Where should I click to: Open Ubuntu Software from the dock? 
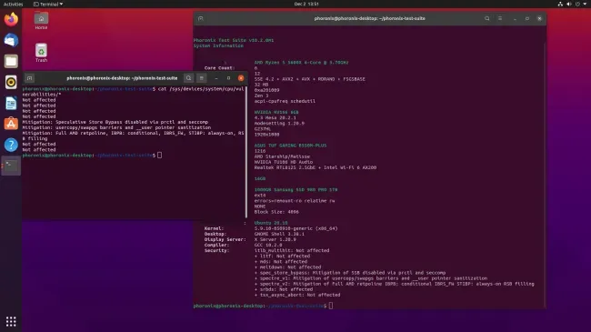[11, 124]
